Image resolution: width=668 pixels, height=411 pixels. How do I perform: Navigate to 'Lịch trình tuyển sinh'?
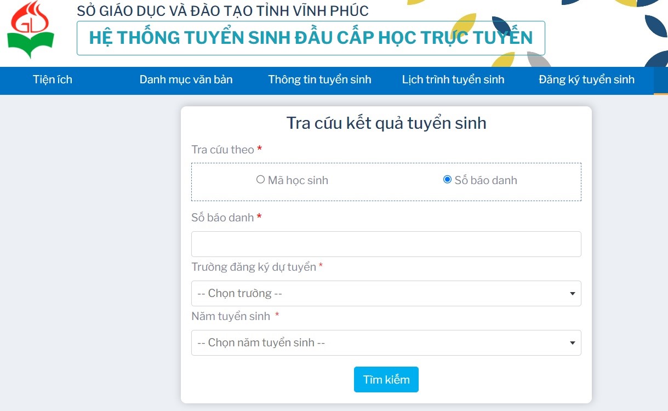pos(453,79)
